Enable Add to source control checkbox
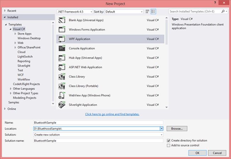 (168, 145)
